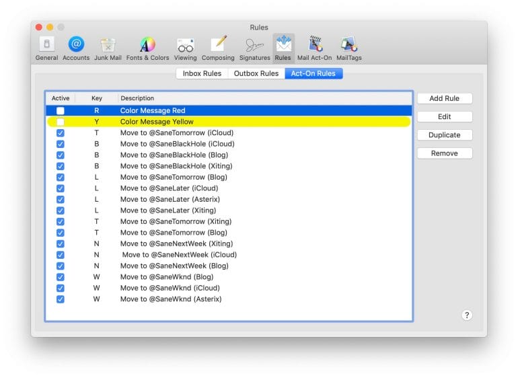Screen dimensions: 518x378
Task: Click the Remove button
Action: 444,153
